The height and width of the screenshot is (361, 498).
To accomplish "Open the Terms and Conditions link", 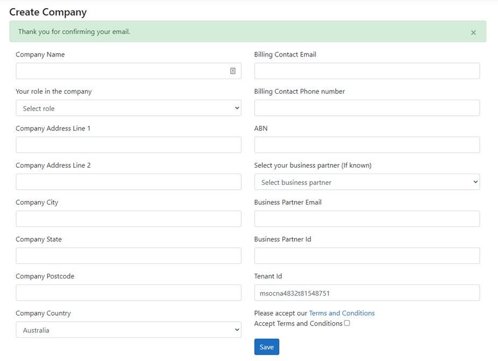I will coord(341,313).
